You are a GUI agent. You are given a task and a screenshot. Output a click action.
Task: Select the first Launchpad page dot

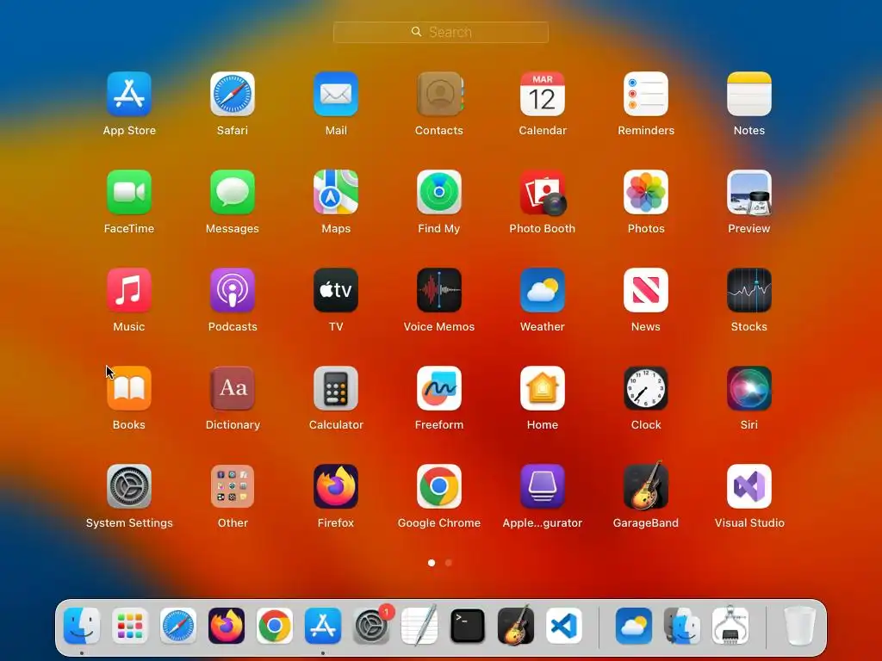tap(432, 563)
